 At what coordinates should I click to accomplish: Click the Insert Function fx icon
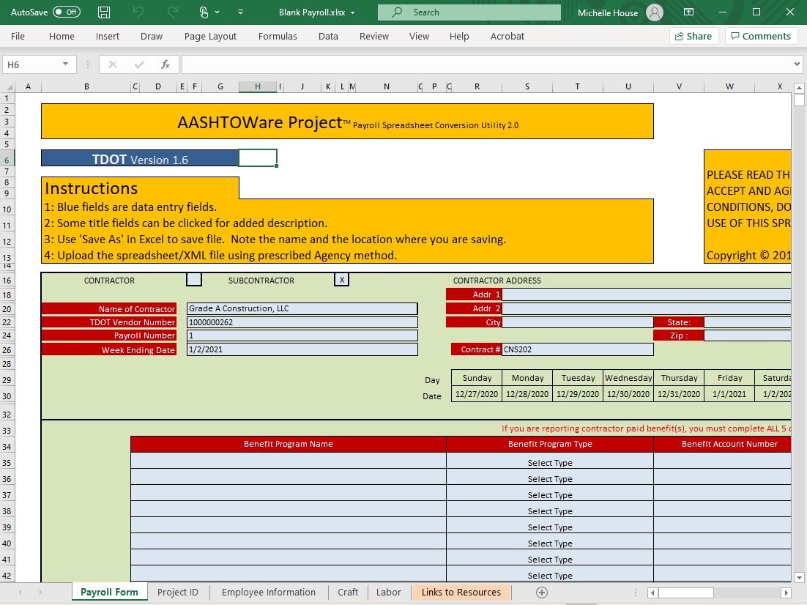click(x=166, y=64)
